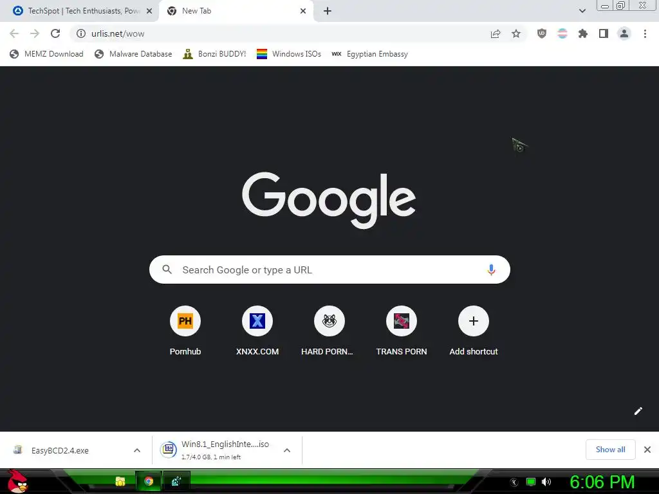The height and width of the screenshot is (494, 659).
Task: Open the Malware Database bookmark
Action: pyautogui.click(x=133, y=54)
